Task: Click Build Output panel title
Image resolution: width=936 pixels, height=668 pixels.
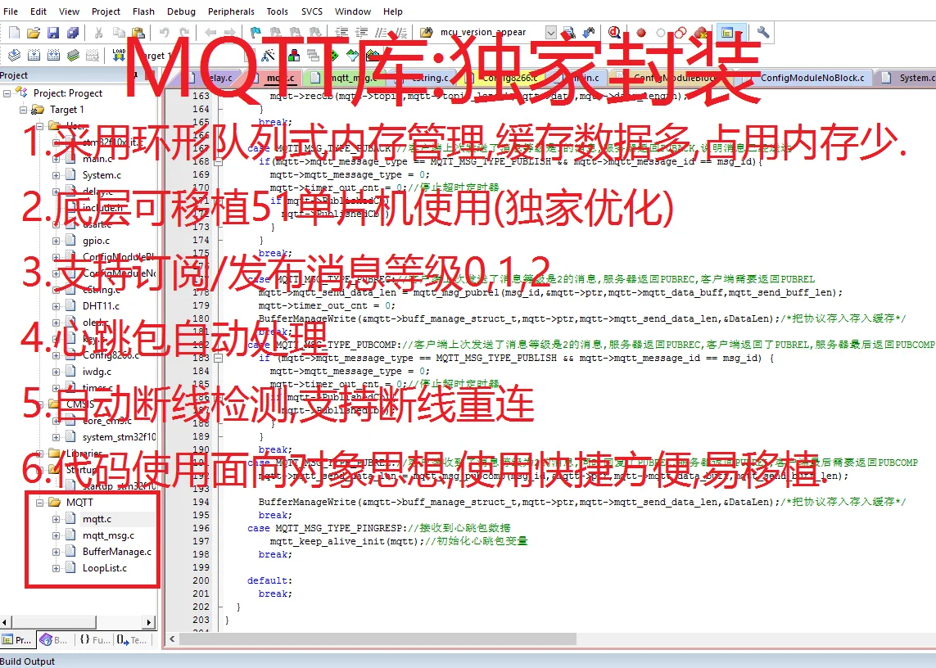Action: [28, 661]
